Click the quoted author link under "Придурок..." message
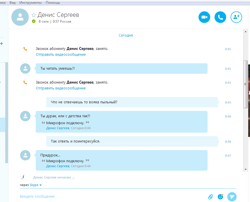250x202 pixels. [x=58, y=166]
